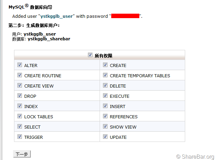Toggle the TRIGGER privilege checkbox
The height and width of the screenshot is (160, 217).
(19, 137)
